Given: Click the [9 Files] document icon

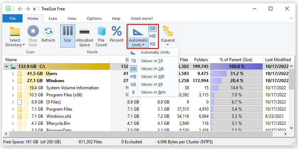Looking at the screenshot, I should (20, 102).
